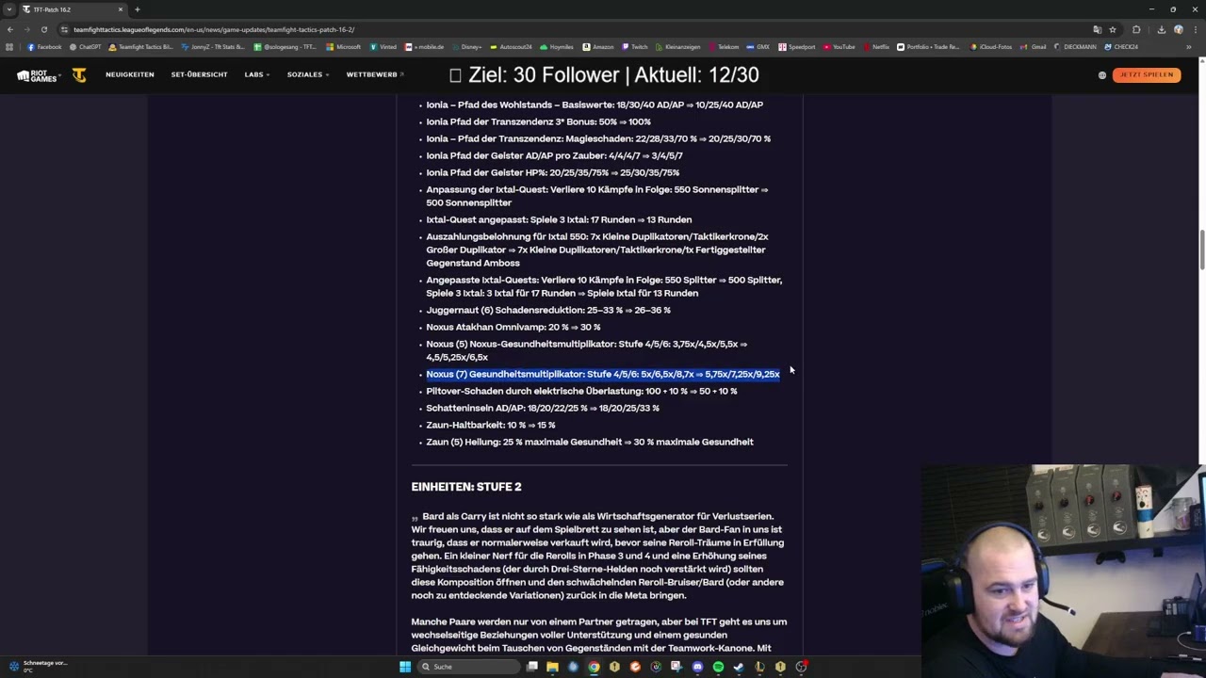
Task: Click the Zaun (5) Heilung line
Action: click(x=590, y=442)
